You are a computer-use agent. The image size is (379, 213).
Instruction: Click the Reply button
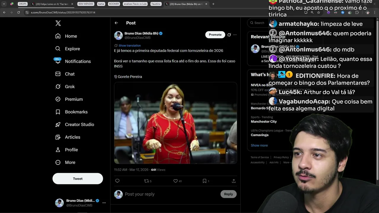(x=228, y=194)
